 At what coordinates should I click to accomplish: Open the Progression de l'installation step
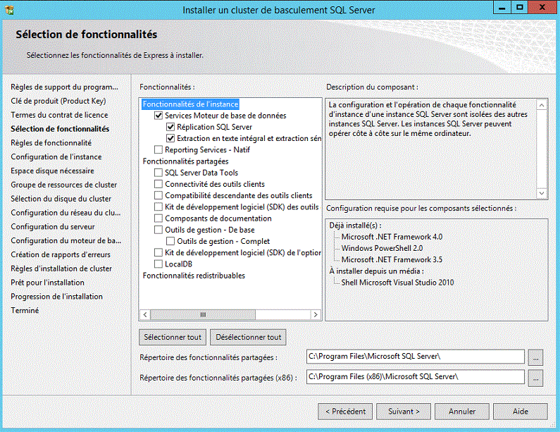coord(57,297)
